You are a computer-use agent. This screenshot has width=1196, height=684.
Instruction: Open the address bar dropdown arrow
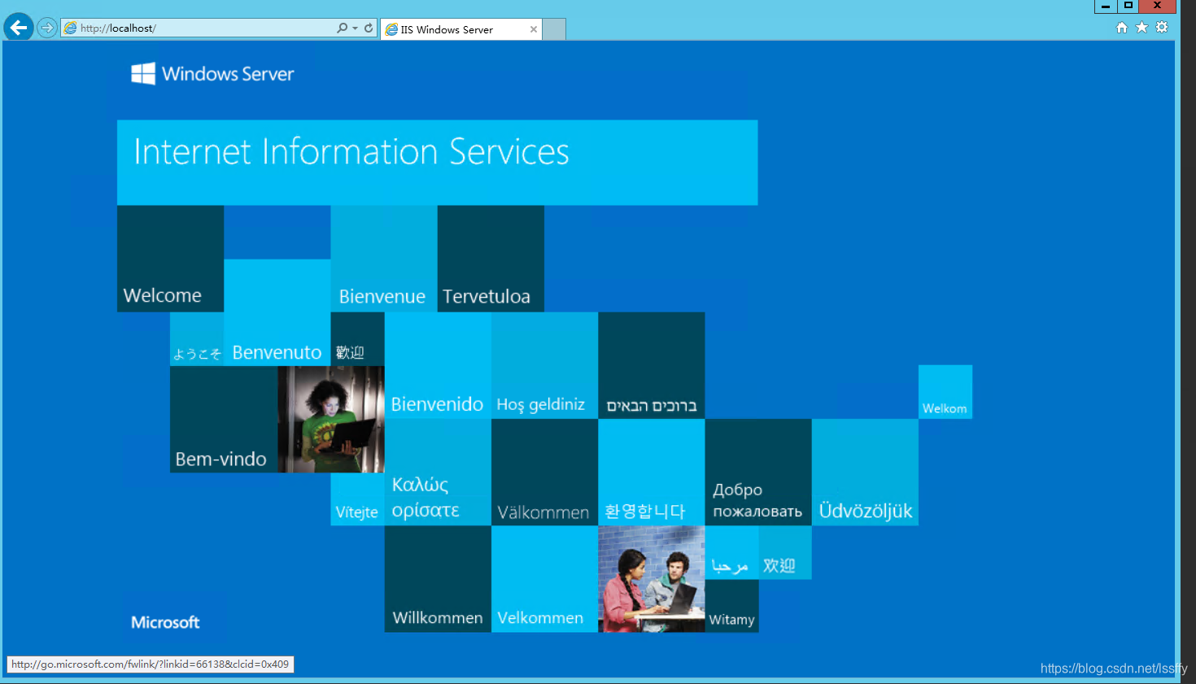pos(355,28)
